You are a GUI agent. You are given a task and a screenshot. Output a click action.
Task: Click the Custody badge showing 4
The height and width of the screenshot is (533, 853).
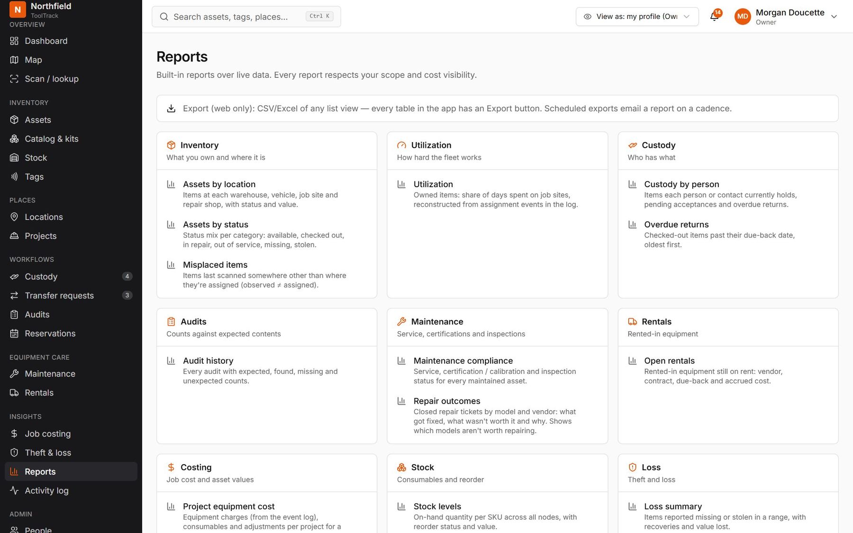point(127,276)
